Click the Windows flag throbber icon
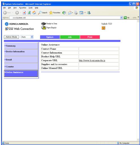This screenshot has width=140, height=145. [137, 8]
